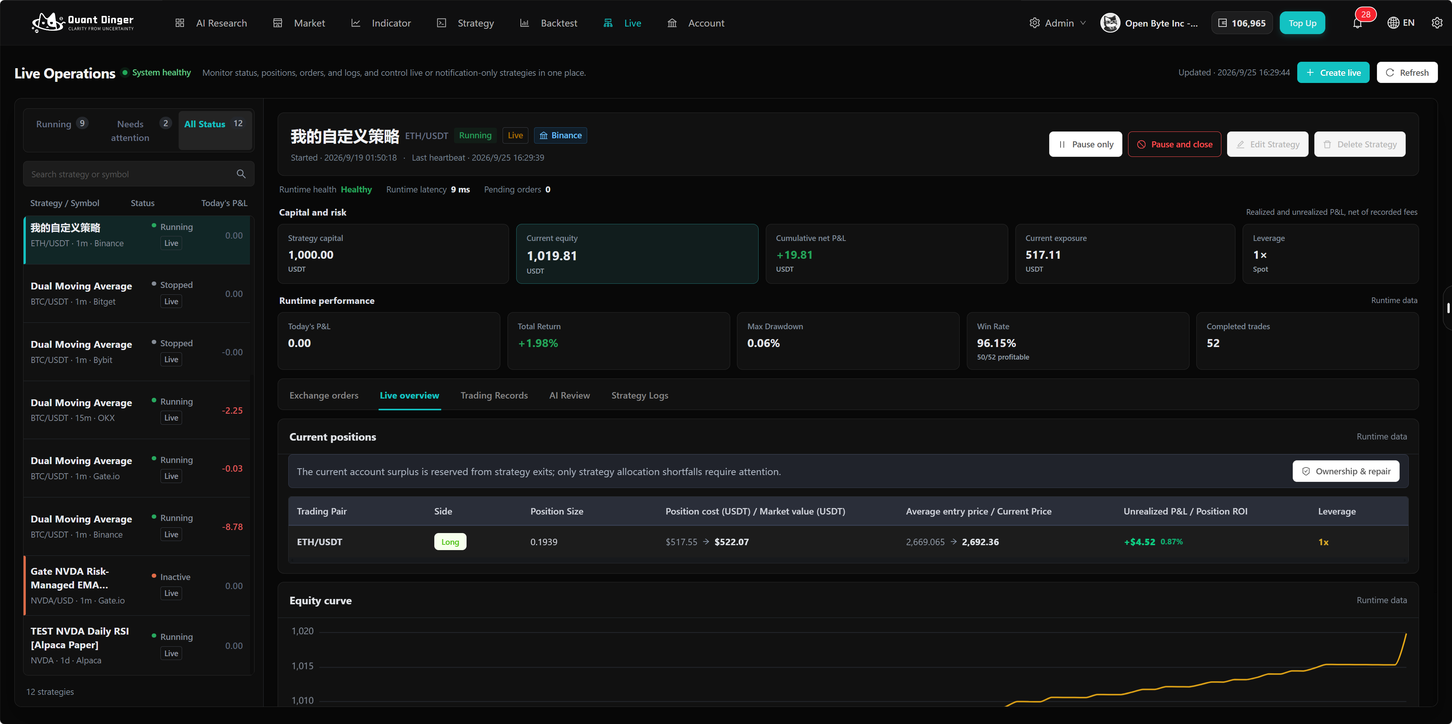Select Gate NVDA Risk-Managed EMA strategy
The image size is (1452, 724).
point(137,585)
